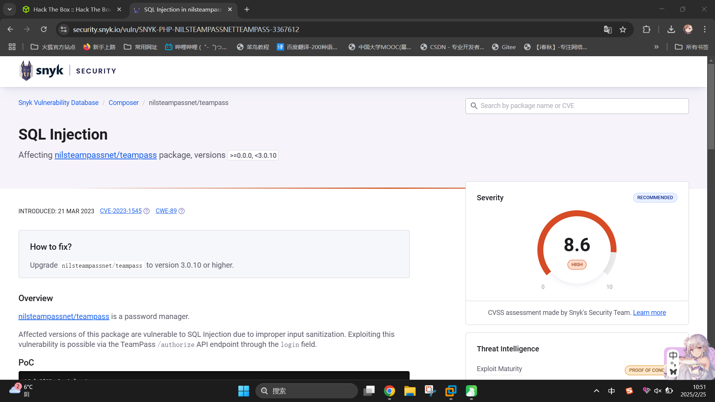This screenshot has width=715, height=402.
Task: Open the Snipping Tool taskbar icon
Action: (430, 391)
